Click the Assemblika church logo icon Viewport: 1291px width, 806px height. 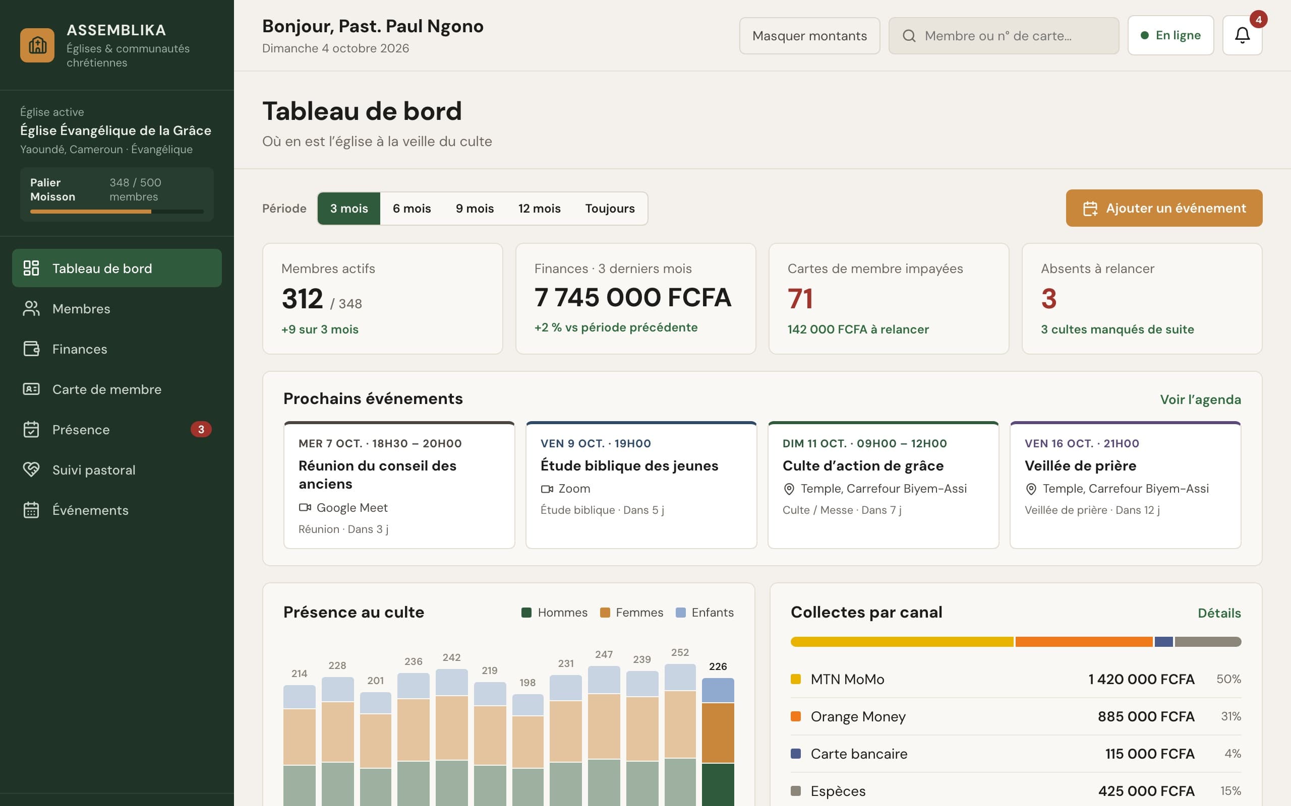coord(37,45)
